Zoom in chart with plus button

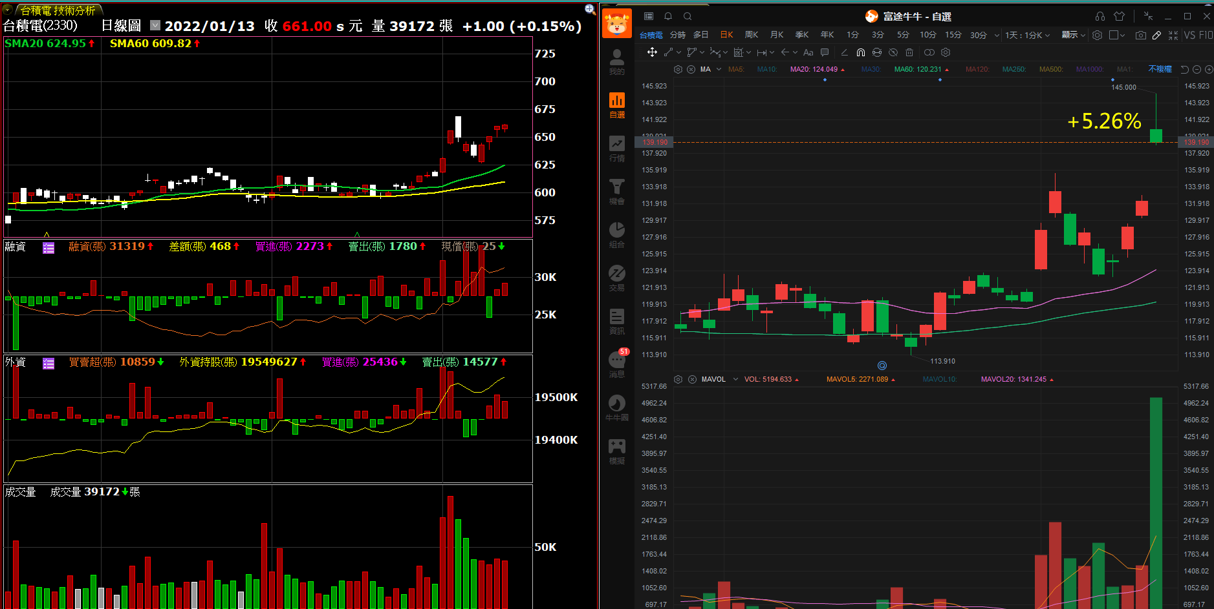click(1208, 69)
